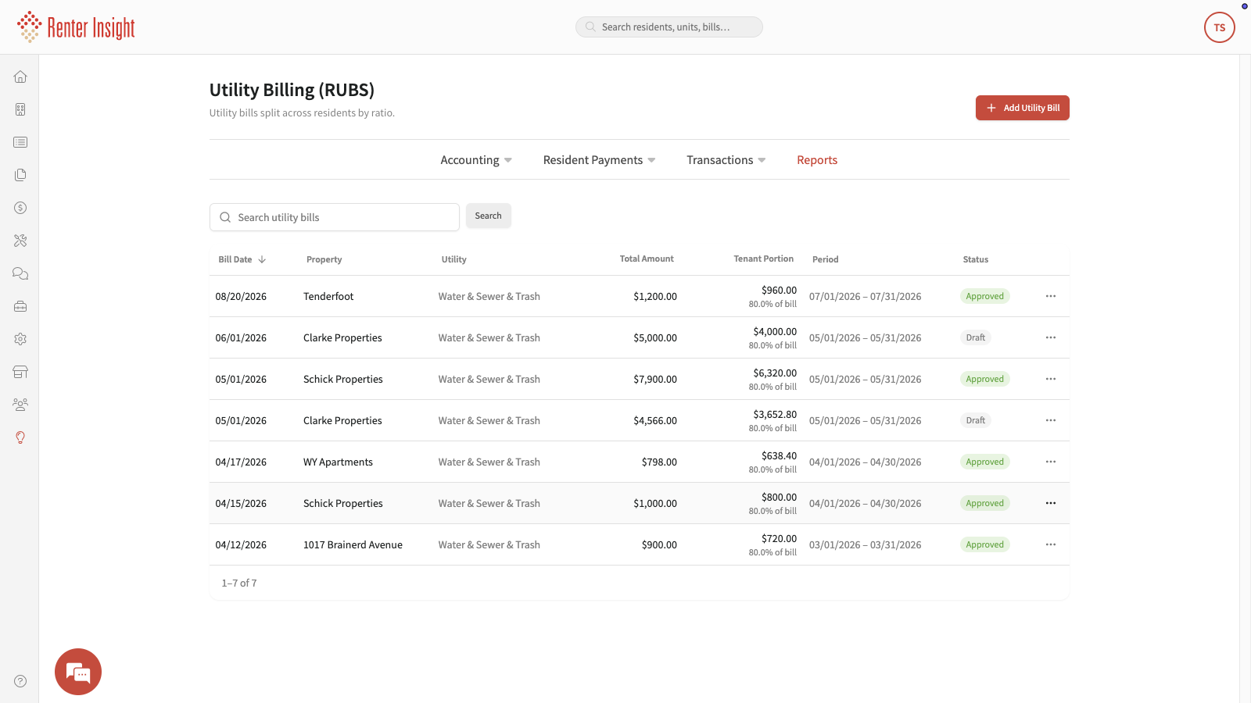The height and width of the screenshot is (703, 1251).
Task: Open the settings gear sidebar icon
Action: pos(20,339)
